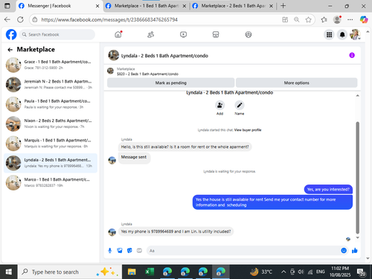Viewport: 372px width, 279px height.
Task: Click the zoom magnifier in address bar
Action: [x=297, y=19]
